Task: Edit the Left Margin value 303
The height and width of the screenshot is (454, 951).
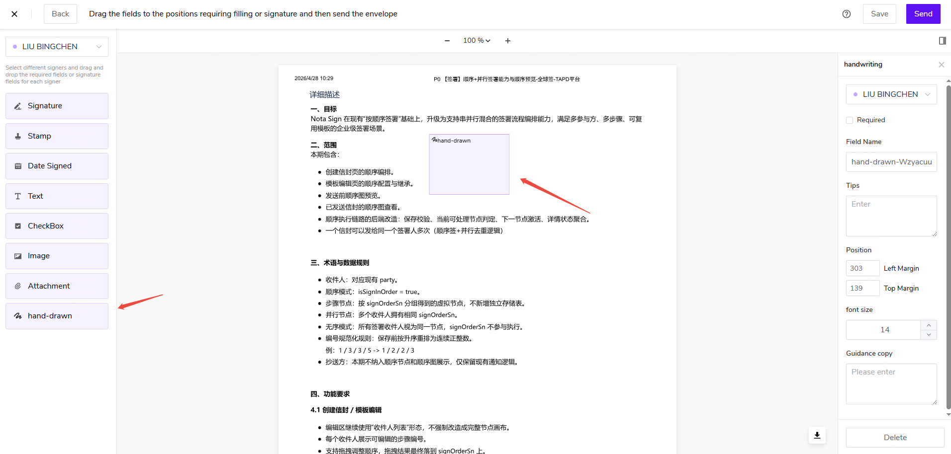Action: pos(862,268)
